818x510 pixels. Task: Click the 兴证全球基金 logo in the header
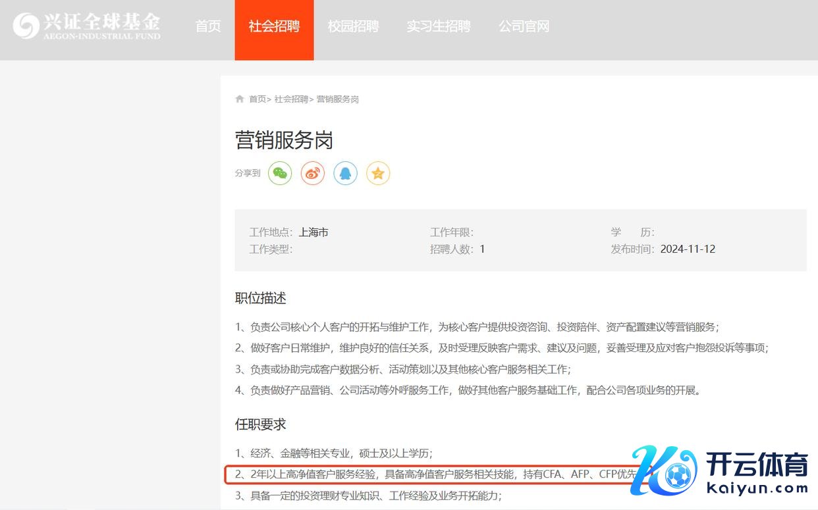pyautogui.click(x=87, y=26)
